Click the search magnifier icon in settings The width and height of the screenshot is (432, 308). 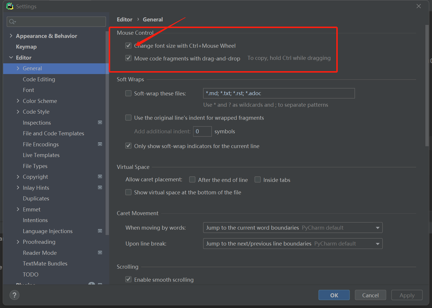pyautogui.click(x=12, y=22)
